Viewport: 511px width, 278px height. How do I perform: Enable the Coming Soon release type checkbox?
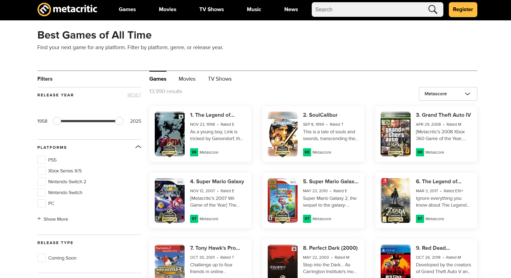[42, 258]
